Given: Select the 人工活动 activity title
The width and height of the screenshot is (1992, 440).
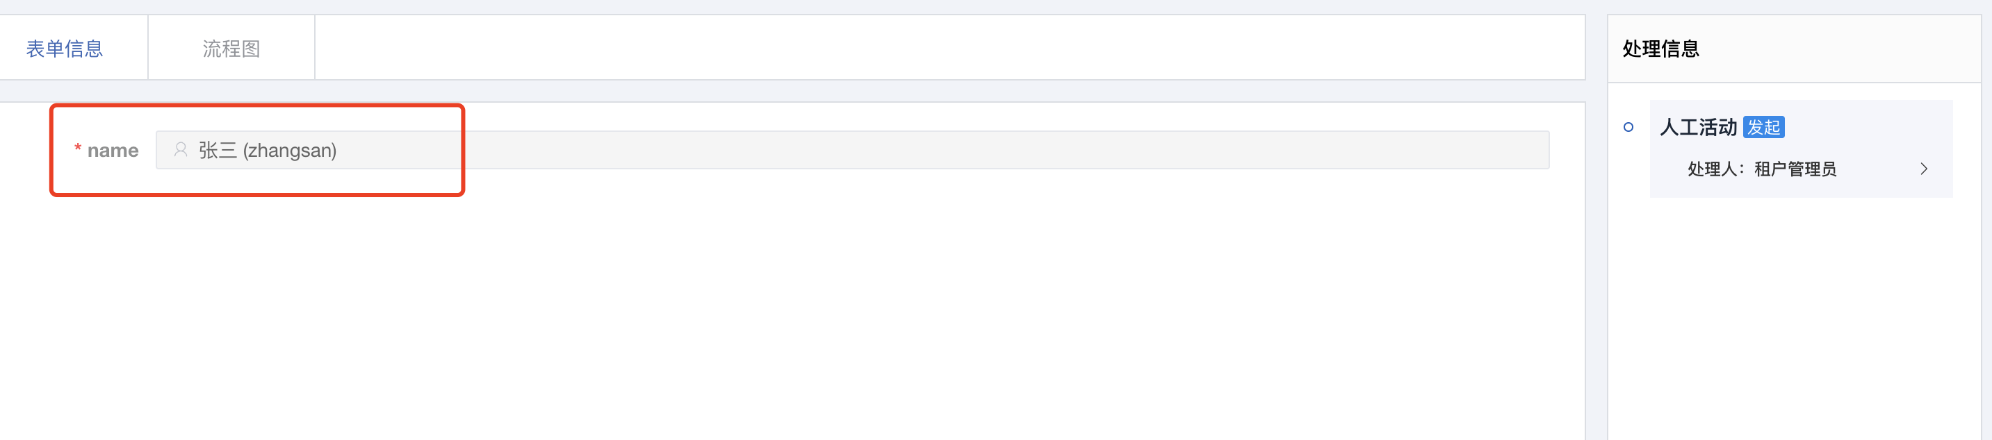Looking at the screenshot, I should tap(1698, 128).
